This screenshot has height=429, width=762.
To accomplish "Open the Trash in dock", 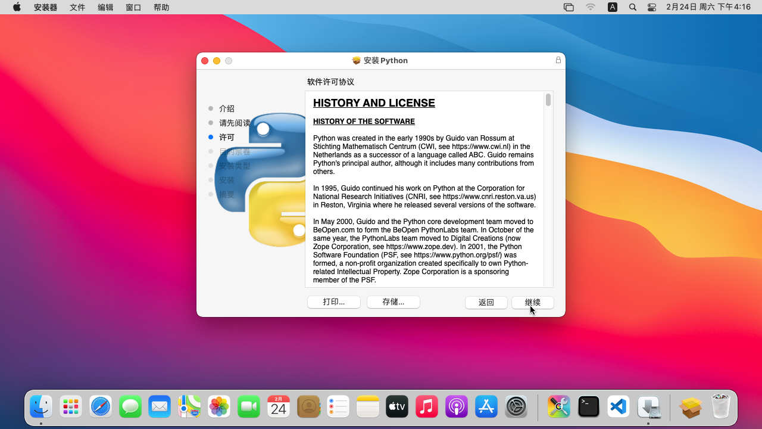I will tap(721, 407).
